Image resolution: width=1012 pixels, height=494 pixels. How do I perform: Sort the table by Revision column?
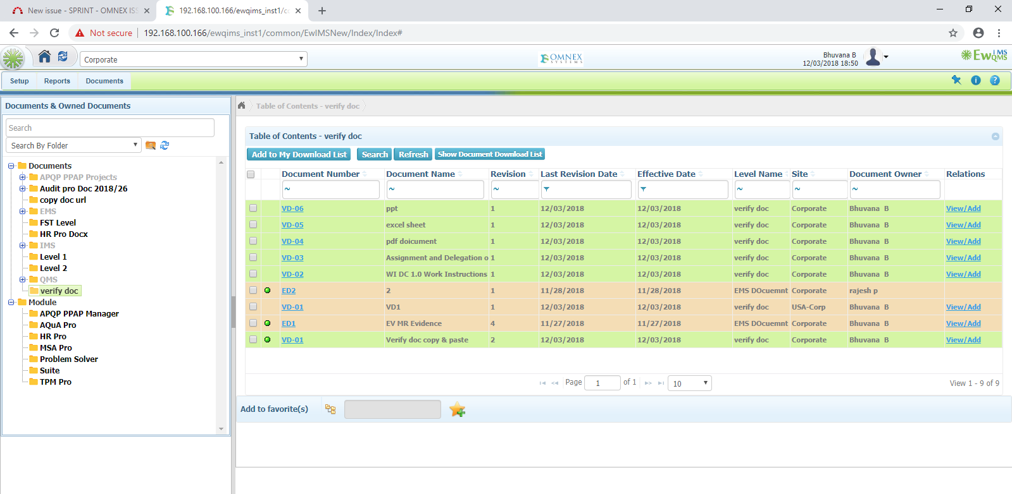pyautogui.click(x=508, y=174)
